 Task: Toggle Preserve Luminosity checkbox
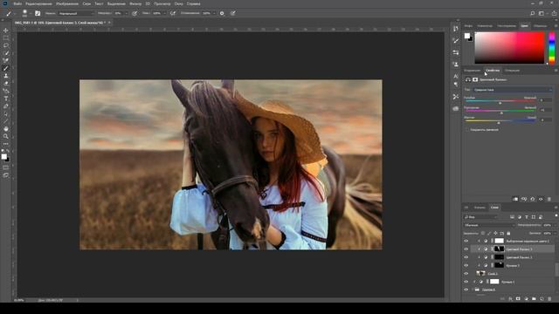click(x=467, y=130)
